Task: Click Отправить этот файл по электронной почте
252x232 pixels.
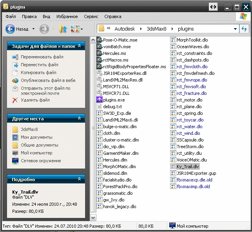Action: point(45,91)
